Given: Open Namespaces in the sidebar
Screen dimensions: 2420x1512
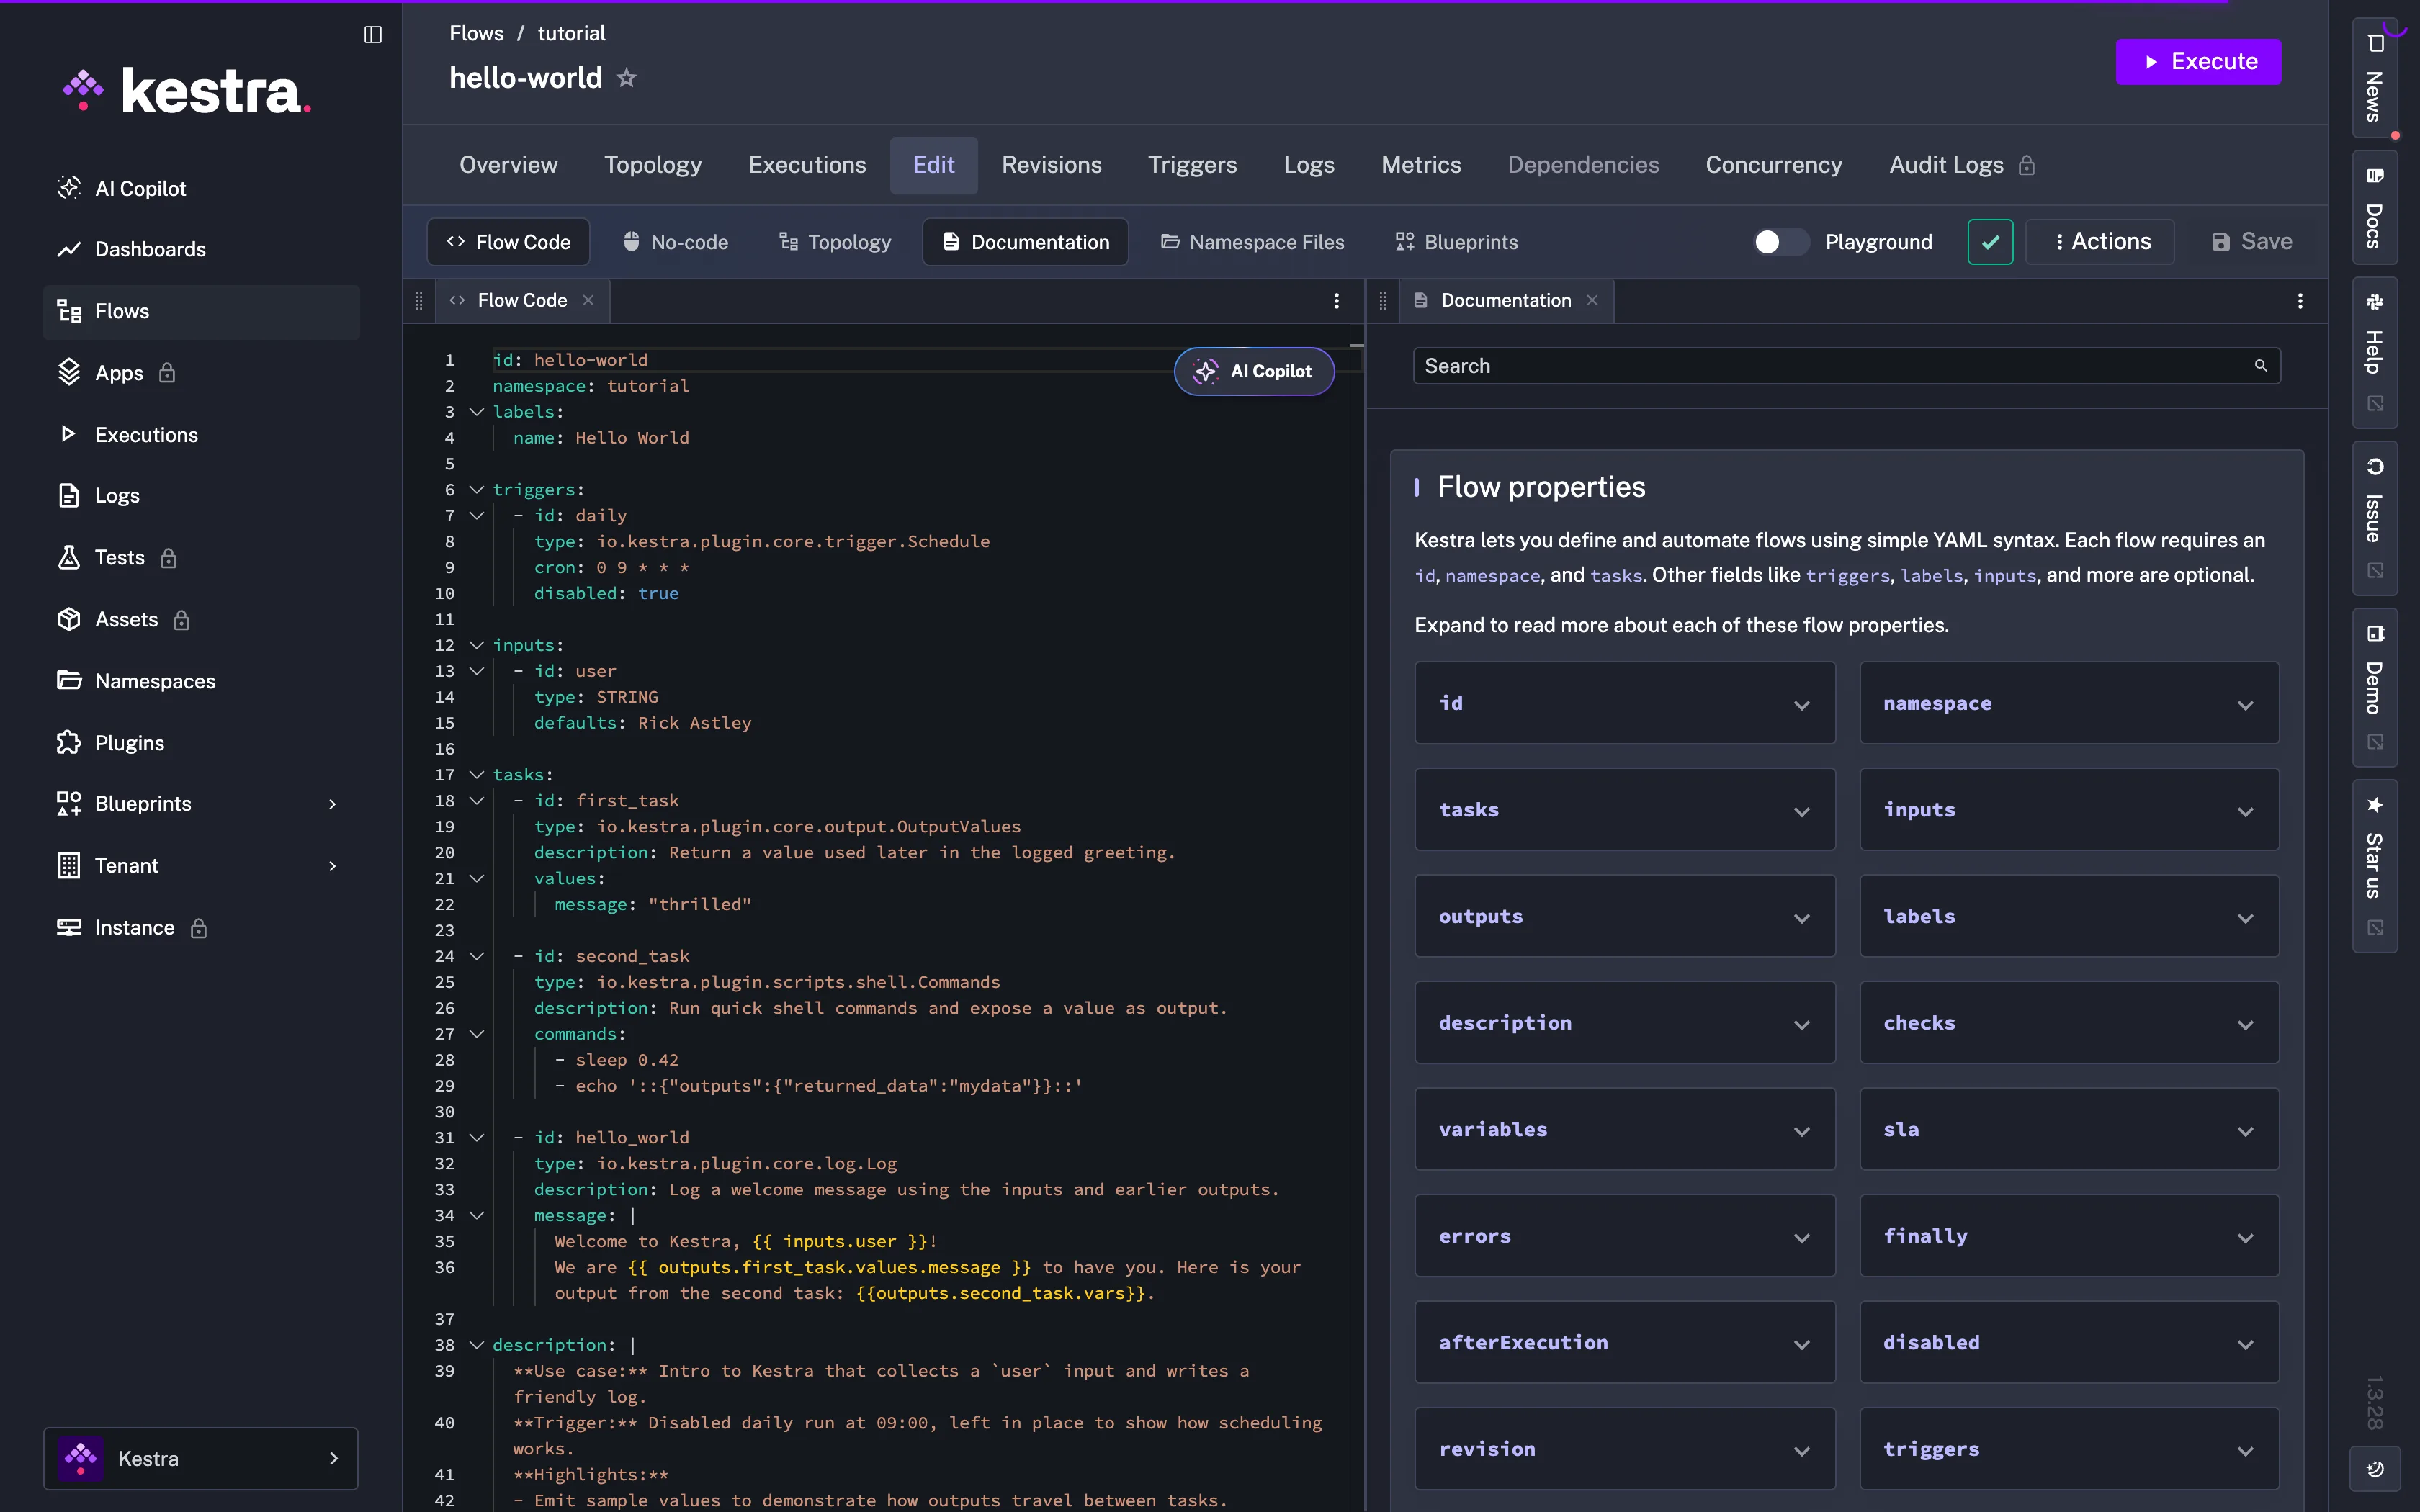Looking at the screenshot, I should pos(201,681).
